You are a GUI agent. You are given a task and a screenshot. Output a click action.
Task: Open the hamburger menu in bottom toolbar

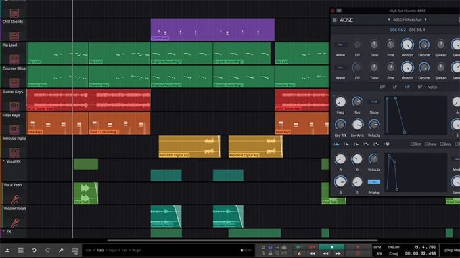point(20,250)
